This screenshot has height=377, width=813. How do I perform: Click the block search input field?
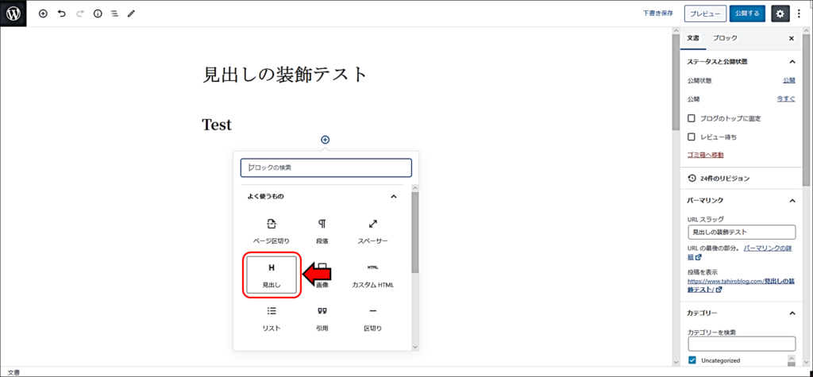pos(326,167)
